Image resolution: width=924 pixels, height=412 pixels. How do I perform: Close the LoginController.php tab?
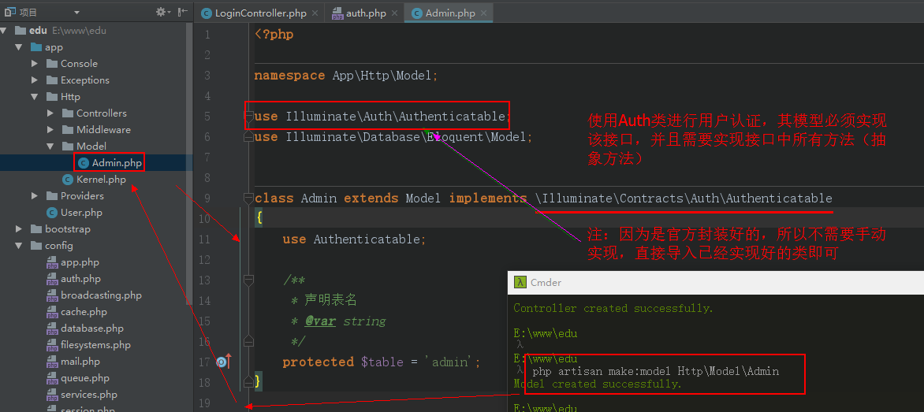(315, 13)
